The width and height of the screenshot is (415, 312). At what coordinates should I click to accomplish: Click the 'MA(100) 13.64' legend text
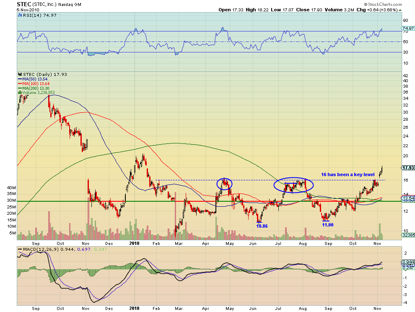click(x=36, y=84)
